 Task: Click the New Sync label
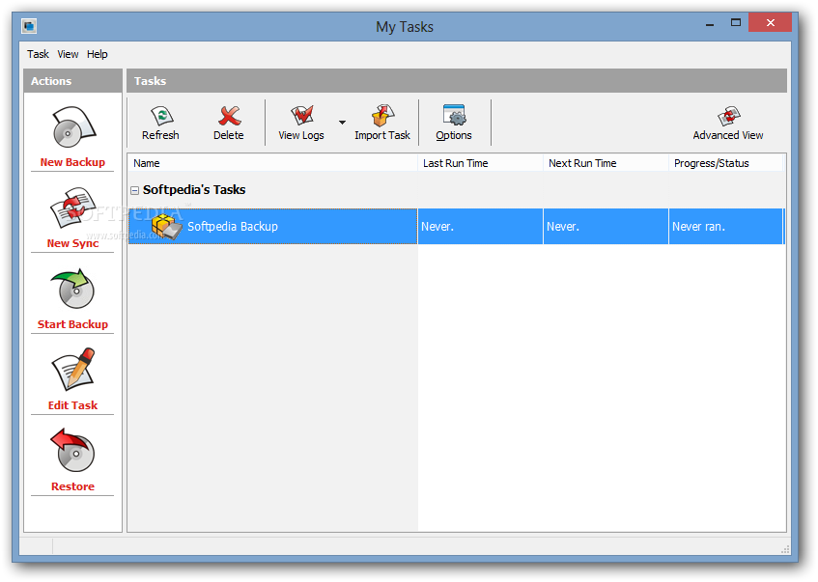[x=72, y=243]
